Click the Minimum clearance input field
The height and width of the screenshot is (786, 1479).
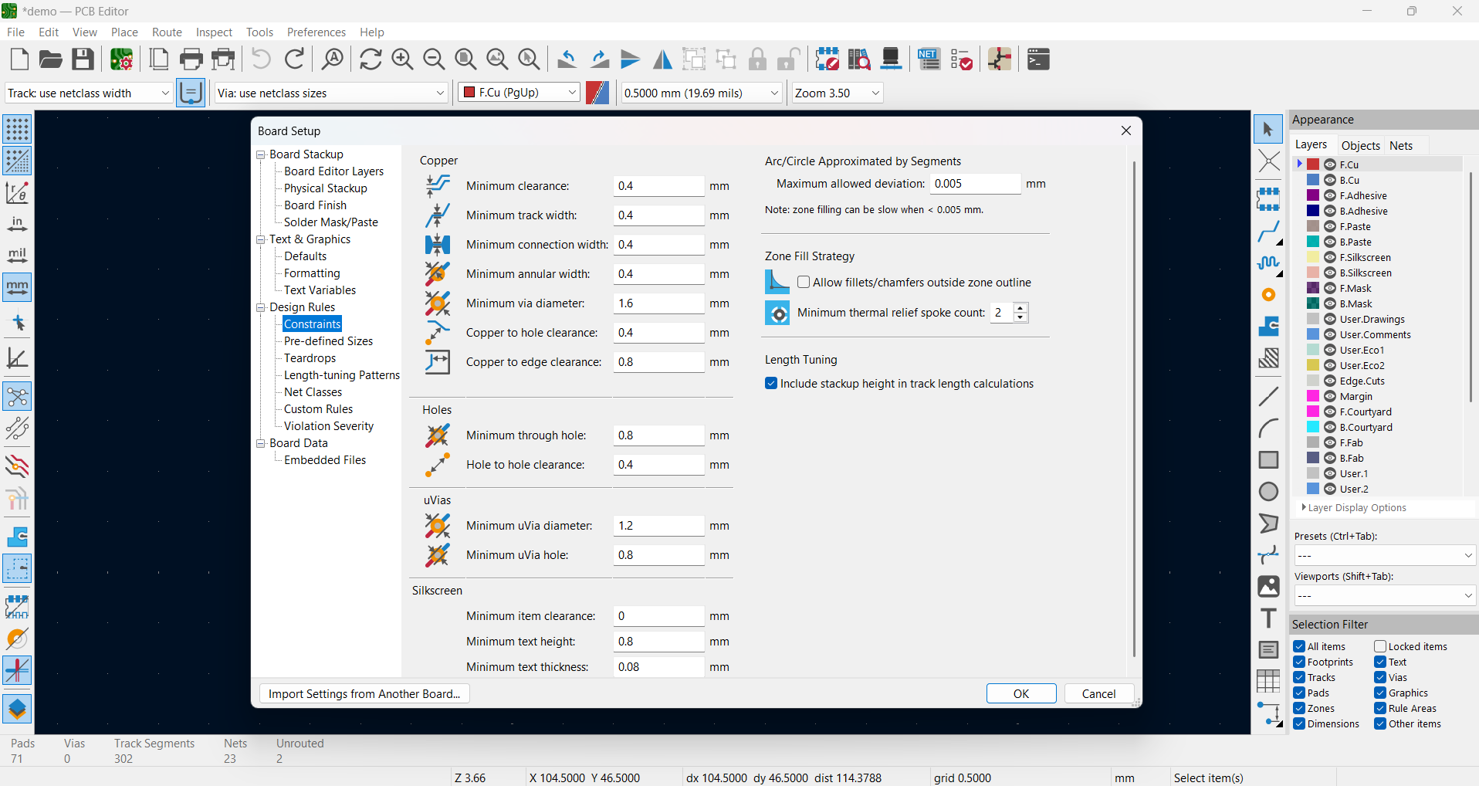[x=658, y=186]
